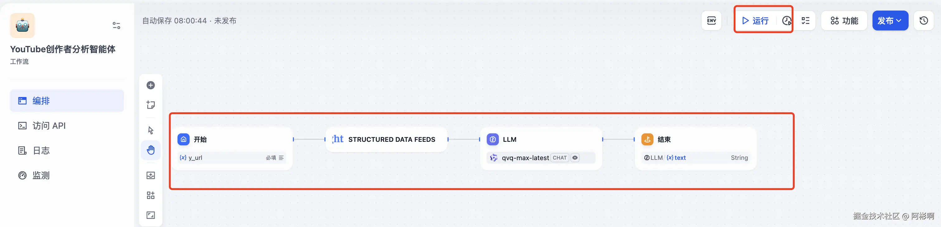Open the 日志 logs menu item
The image size is (941, 227).
(x=41, y=151)
